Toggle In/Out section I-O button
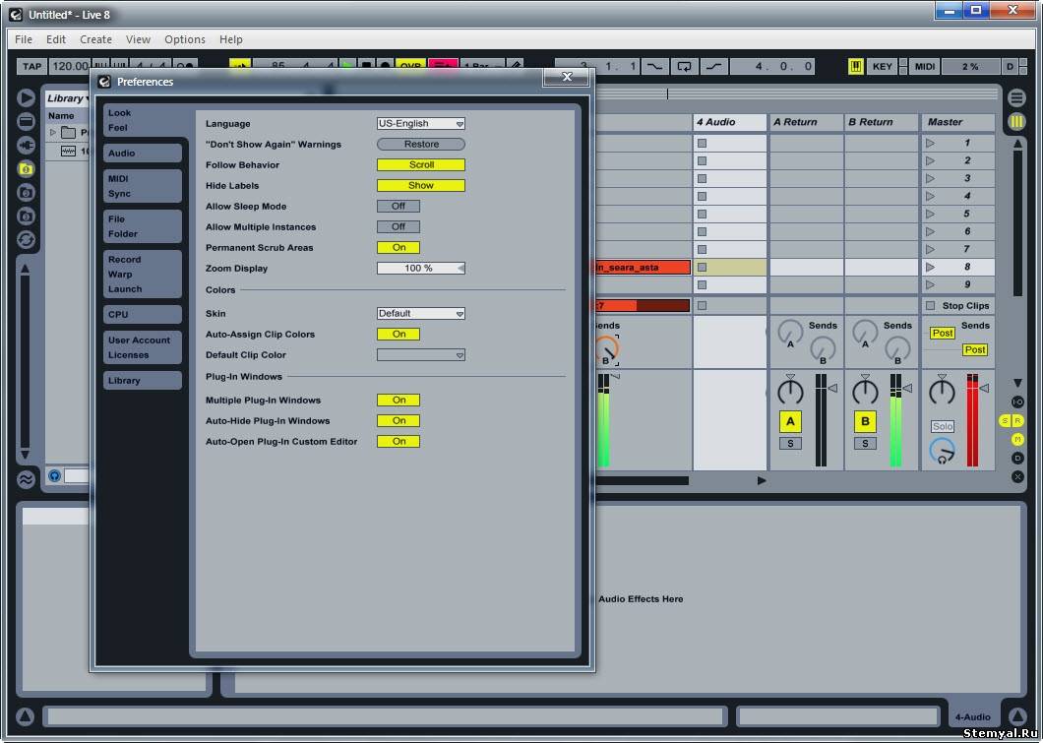1043x743 pixels. point(1017,402)
